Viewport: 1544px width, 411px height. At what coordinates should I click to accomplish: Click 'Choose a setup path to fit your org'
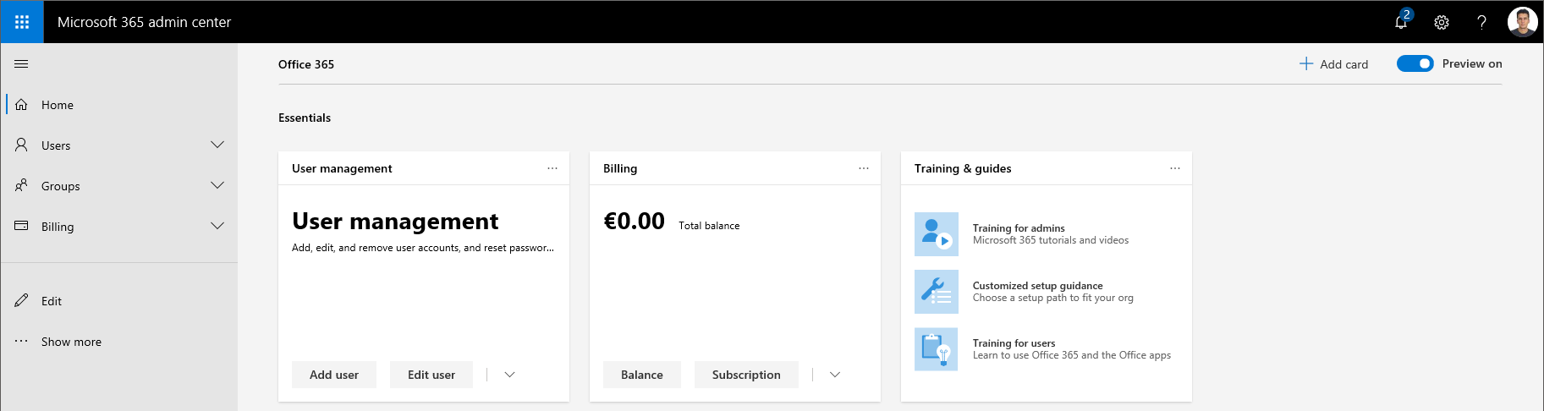1053,298
